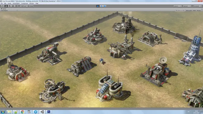Select the Hand tool in toolbar
This screenshot has height=114, width=203.
3,6
